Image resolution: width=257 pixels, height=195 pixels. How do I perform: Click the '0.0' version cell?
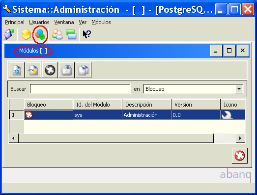[196, 115]
